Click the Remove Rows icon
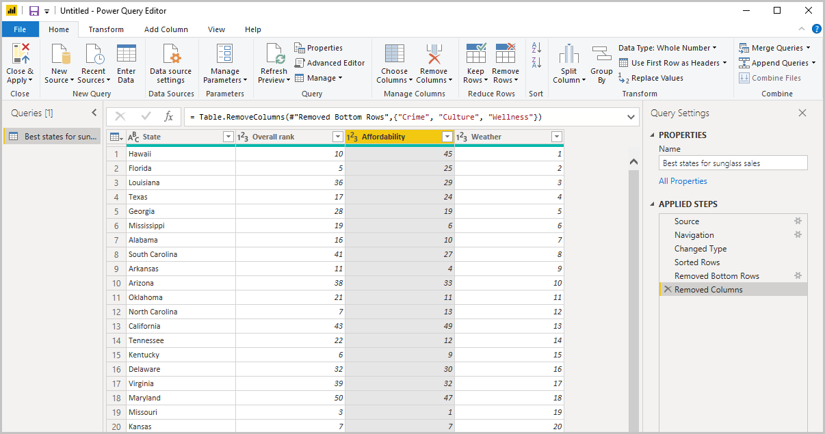Screen dimensions: 825x434 506,54
